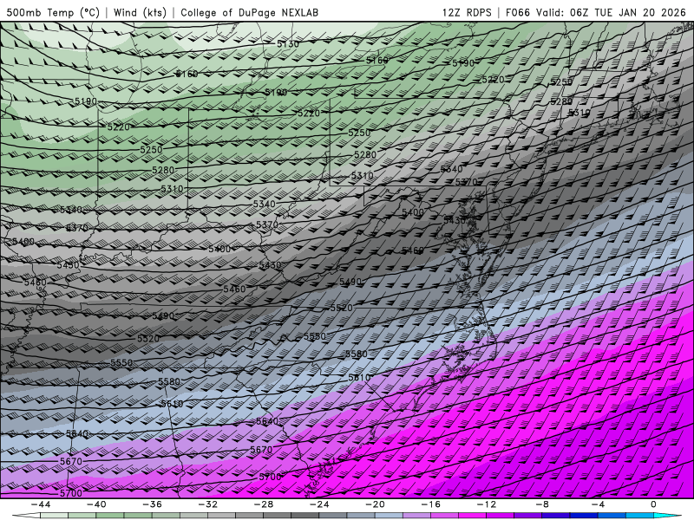This screenshot has height=520, width=694.
Task: Click the -32 color bar label
Action: coord(207,504)
